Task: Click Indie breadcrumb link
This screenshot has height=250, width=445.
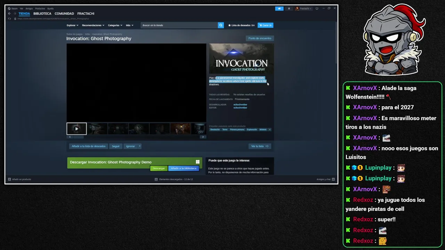Action: (87, 34)
